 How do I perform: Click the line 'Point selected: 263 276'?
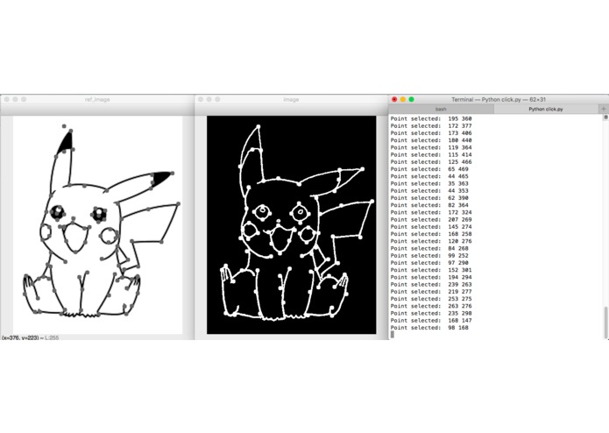(x=431, y=306)
